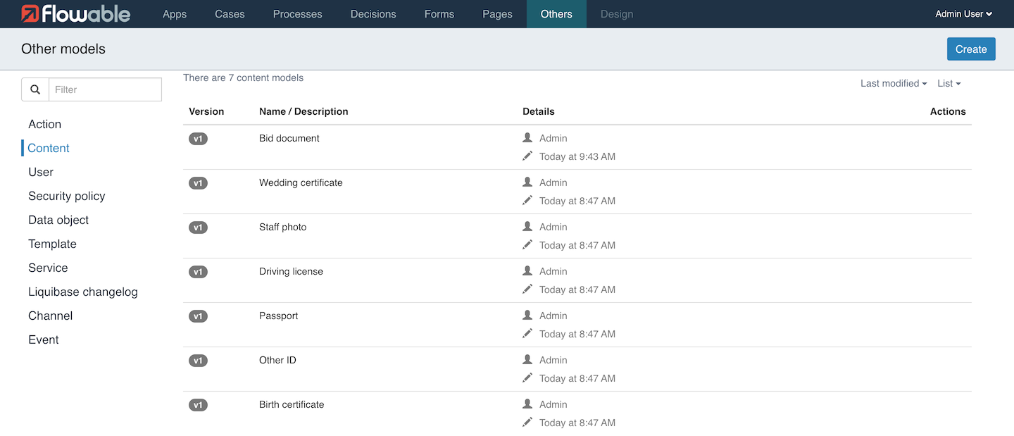Open the Admin User dropdown menu
Viewport: 1014px width, 436px height.
pyautogui.click(x=963, y=14)
